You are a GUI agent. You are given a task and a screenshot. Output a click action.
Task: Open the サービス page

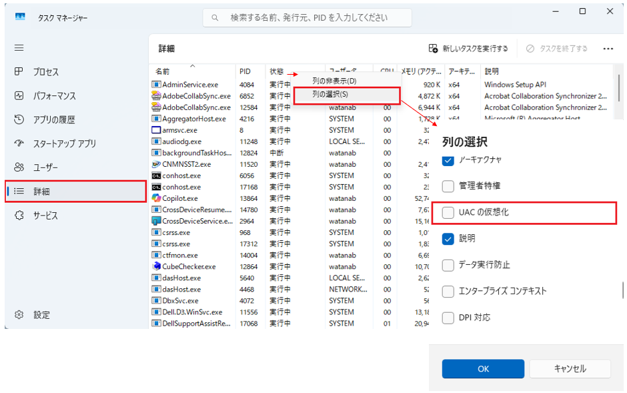(76, 216)
